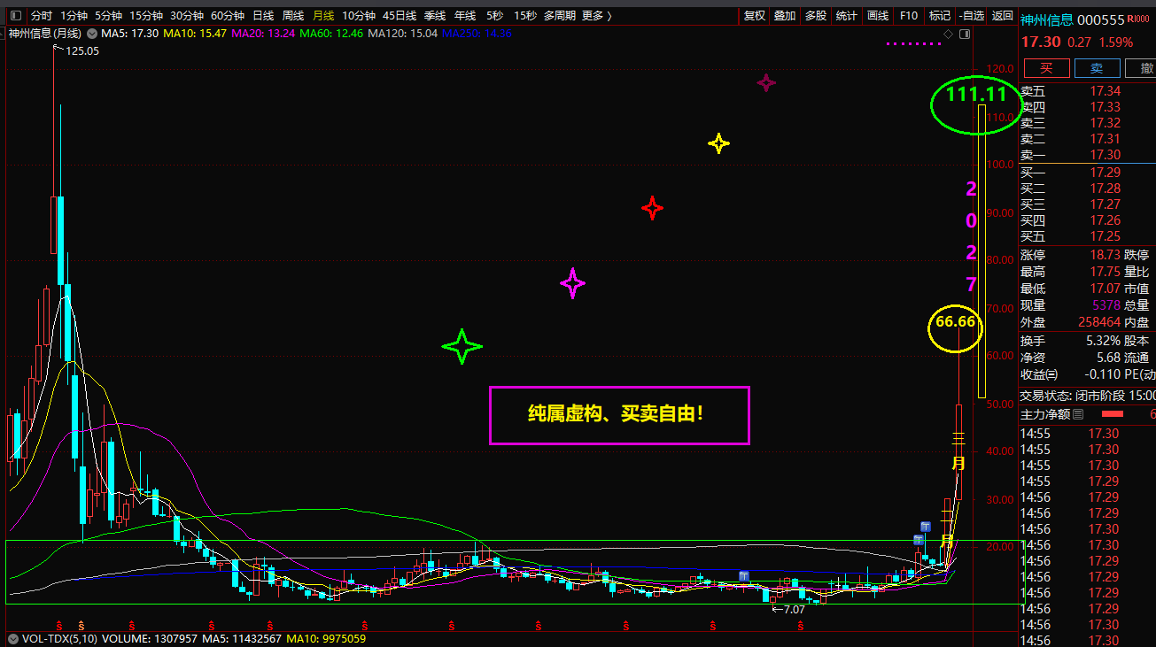
Task: Click the 复权 adjustment button
Action: click(x=755, y=16)
